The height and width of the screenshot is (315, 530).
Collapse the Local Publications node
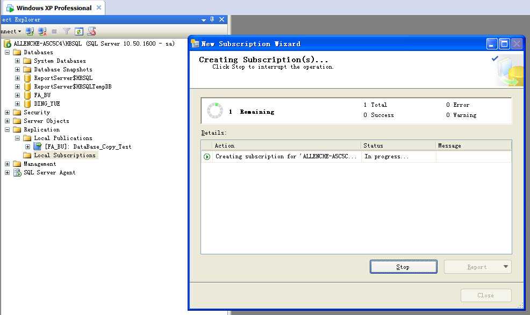(17, 138)
